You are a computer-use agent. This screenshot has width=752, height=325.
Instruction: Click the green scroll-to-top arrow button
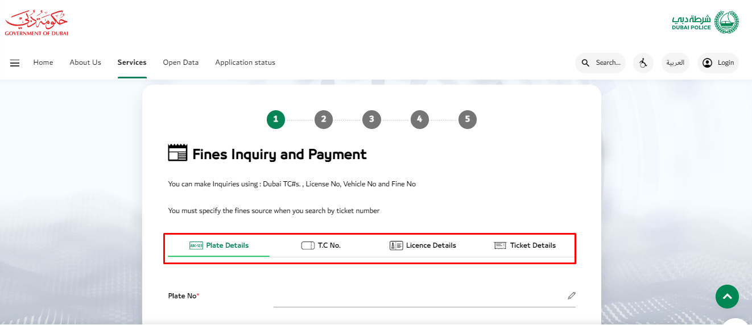727,297
